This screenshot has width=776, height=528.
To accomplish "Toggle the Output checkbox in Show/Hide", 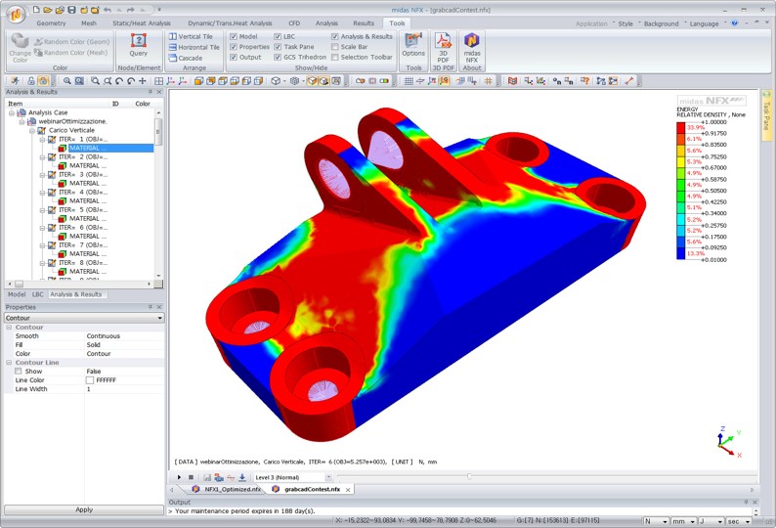I will (234, 58).
